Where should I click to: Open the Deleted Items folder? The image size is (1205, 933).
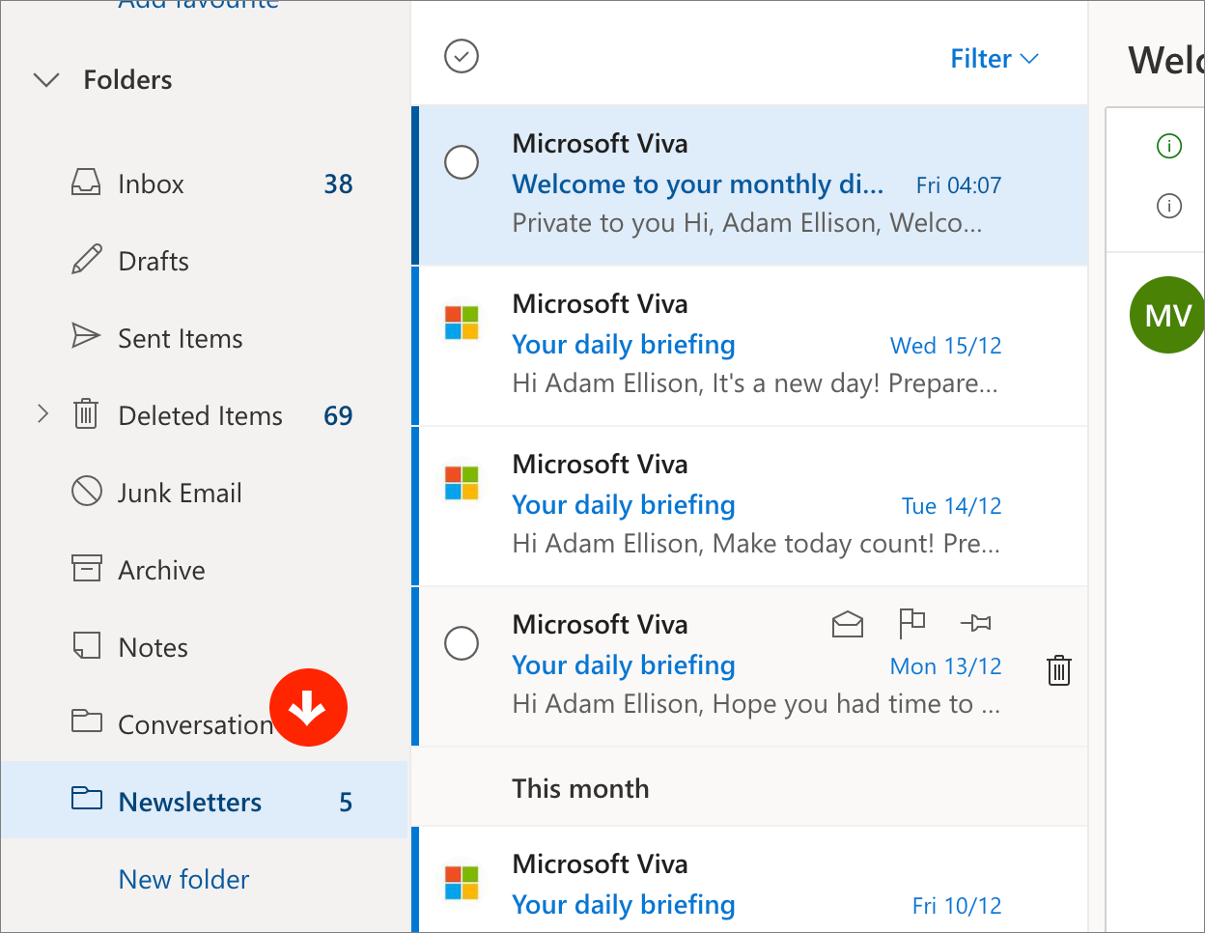pyautogui.click(x=204, y=415)
